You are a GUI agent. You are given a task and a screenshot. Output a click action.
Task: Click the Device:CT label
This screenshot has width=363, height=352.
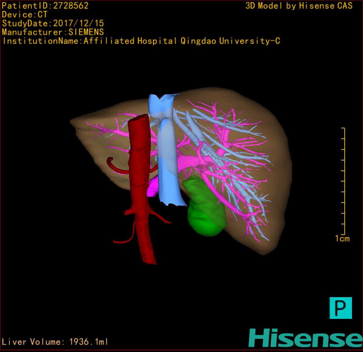pos(24,14)
